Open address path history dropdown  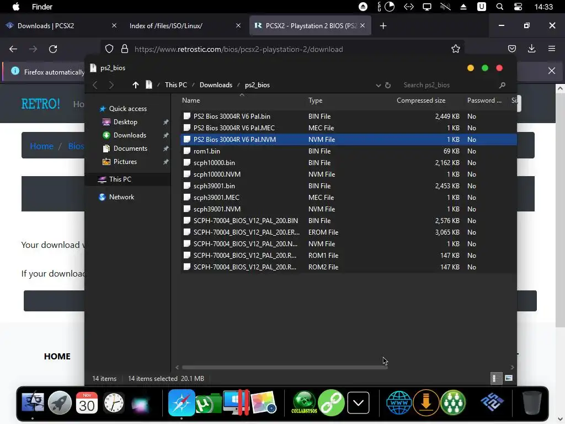point(378,86)
